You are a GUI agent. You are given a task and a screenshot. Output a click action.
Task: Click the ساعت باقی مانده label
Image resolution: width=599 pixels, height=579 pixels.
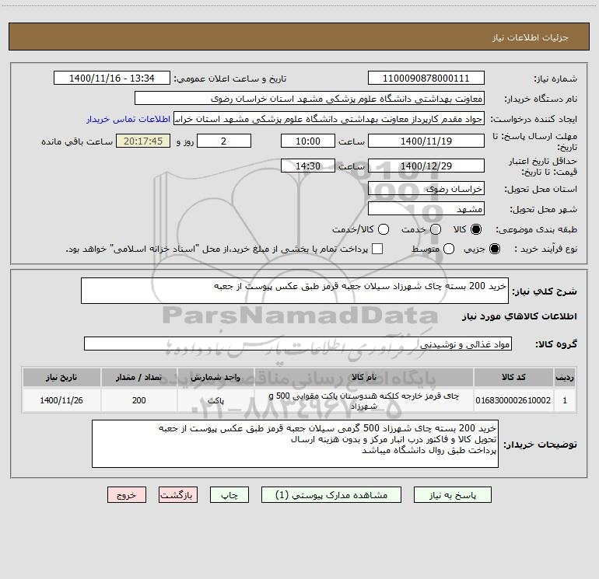pos(77,141)
